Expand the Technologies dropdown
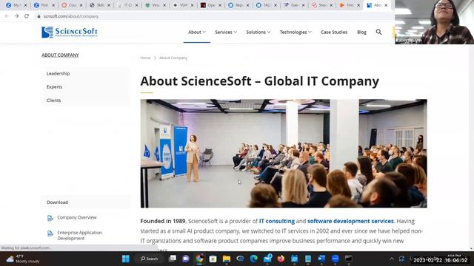474x266 pixels. pos(296,32)
